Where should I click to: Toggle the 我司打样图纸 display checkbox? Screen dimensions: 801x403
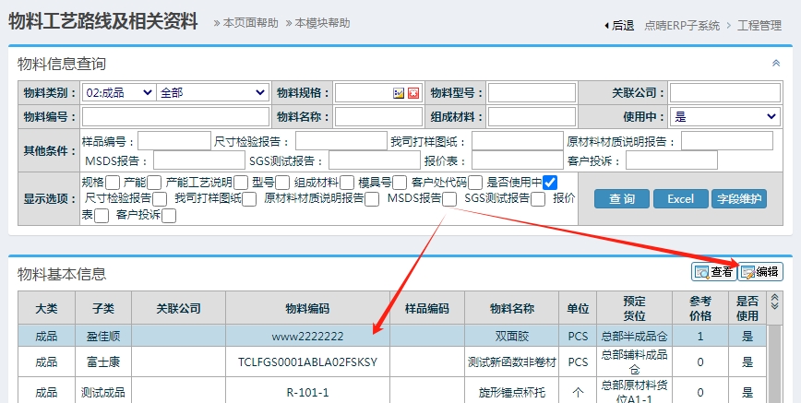click(249, 199)
